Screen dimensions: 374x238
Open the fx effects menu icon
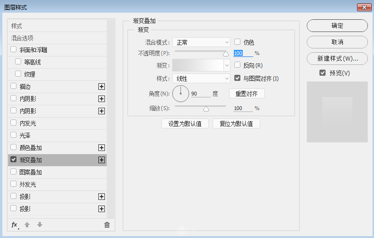coord(15,225)
